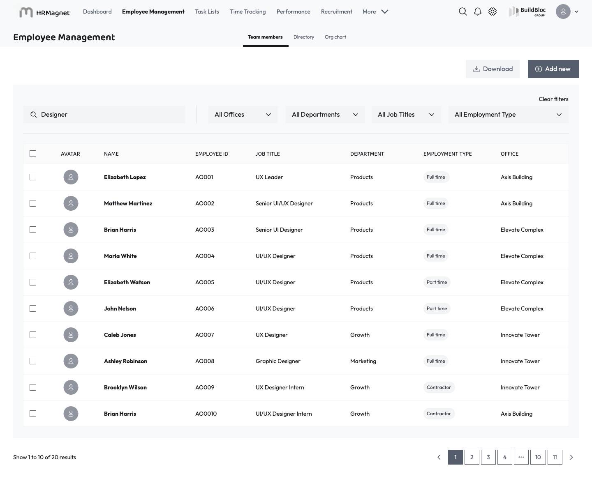The height and width of the screenshot is (481, 592).
Task: Expand user account chevron in header
Action: coord(576,12)
